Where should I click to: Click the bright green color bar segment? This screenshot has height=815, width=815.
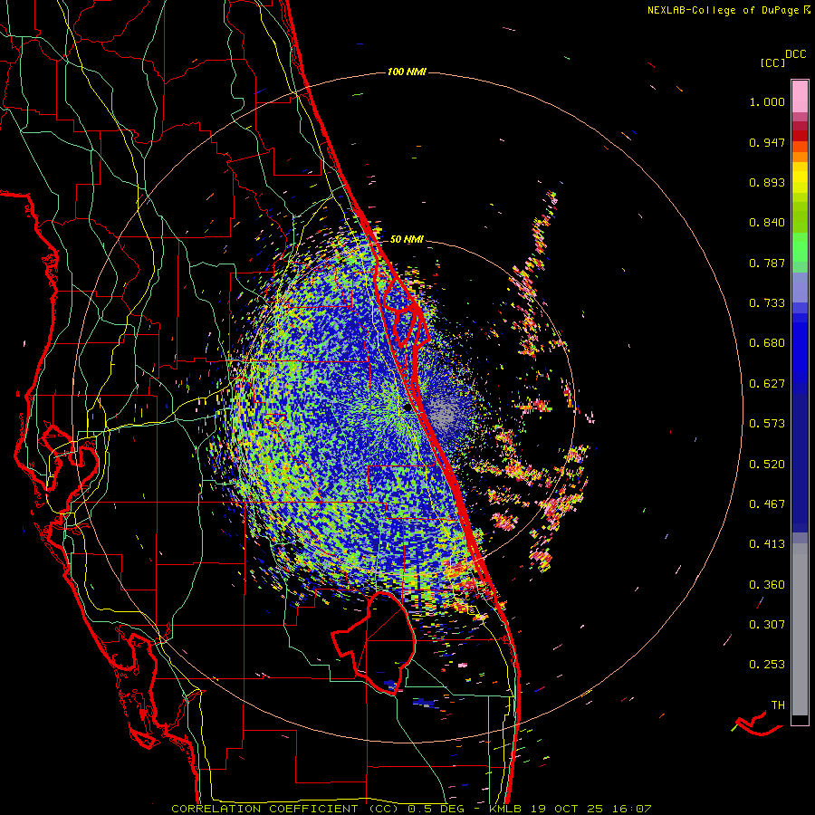click(x=800, y=247)
